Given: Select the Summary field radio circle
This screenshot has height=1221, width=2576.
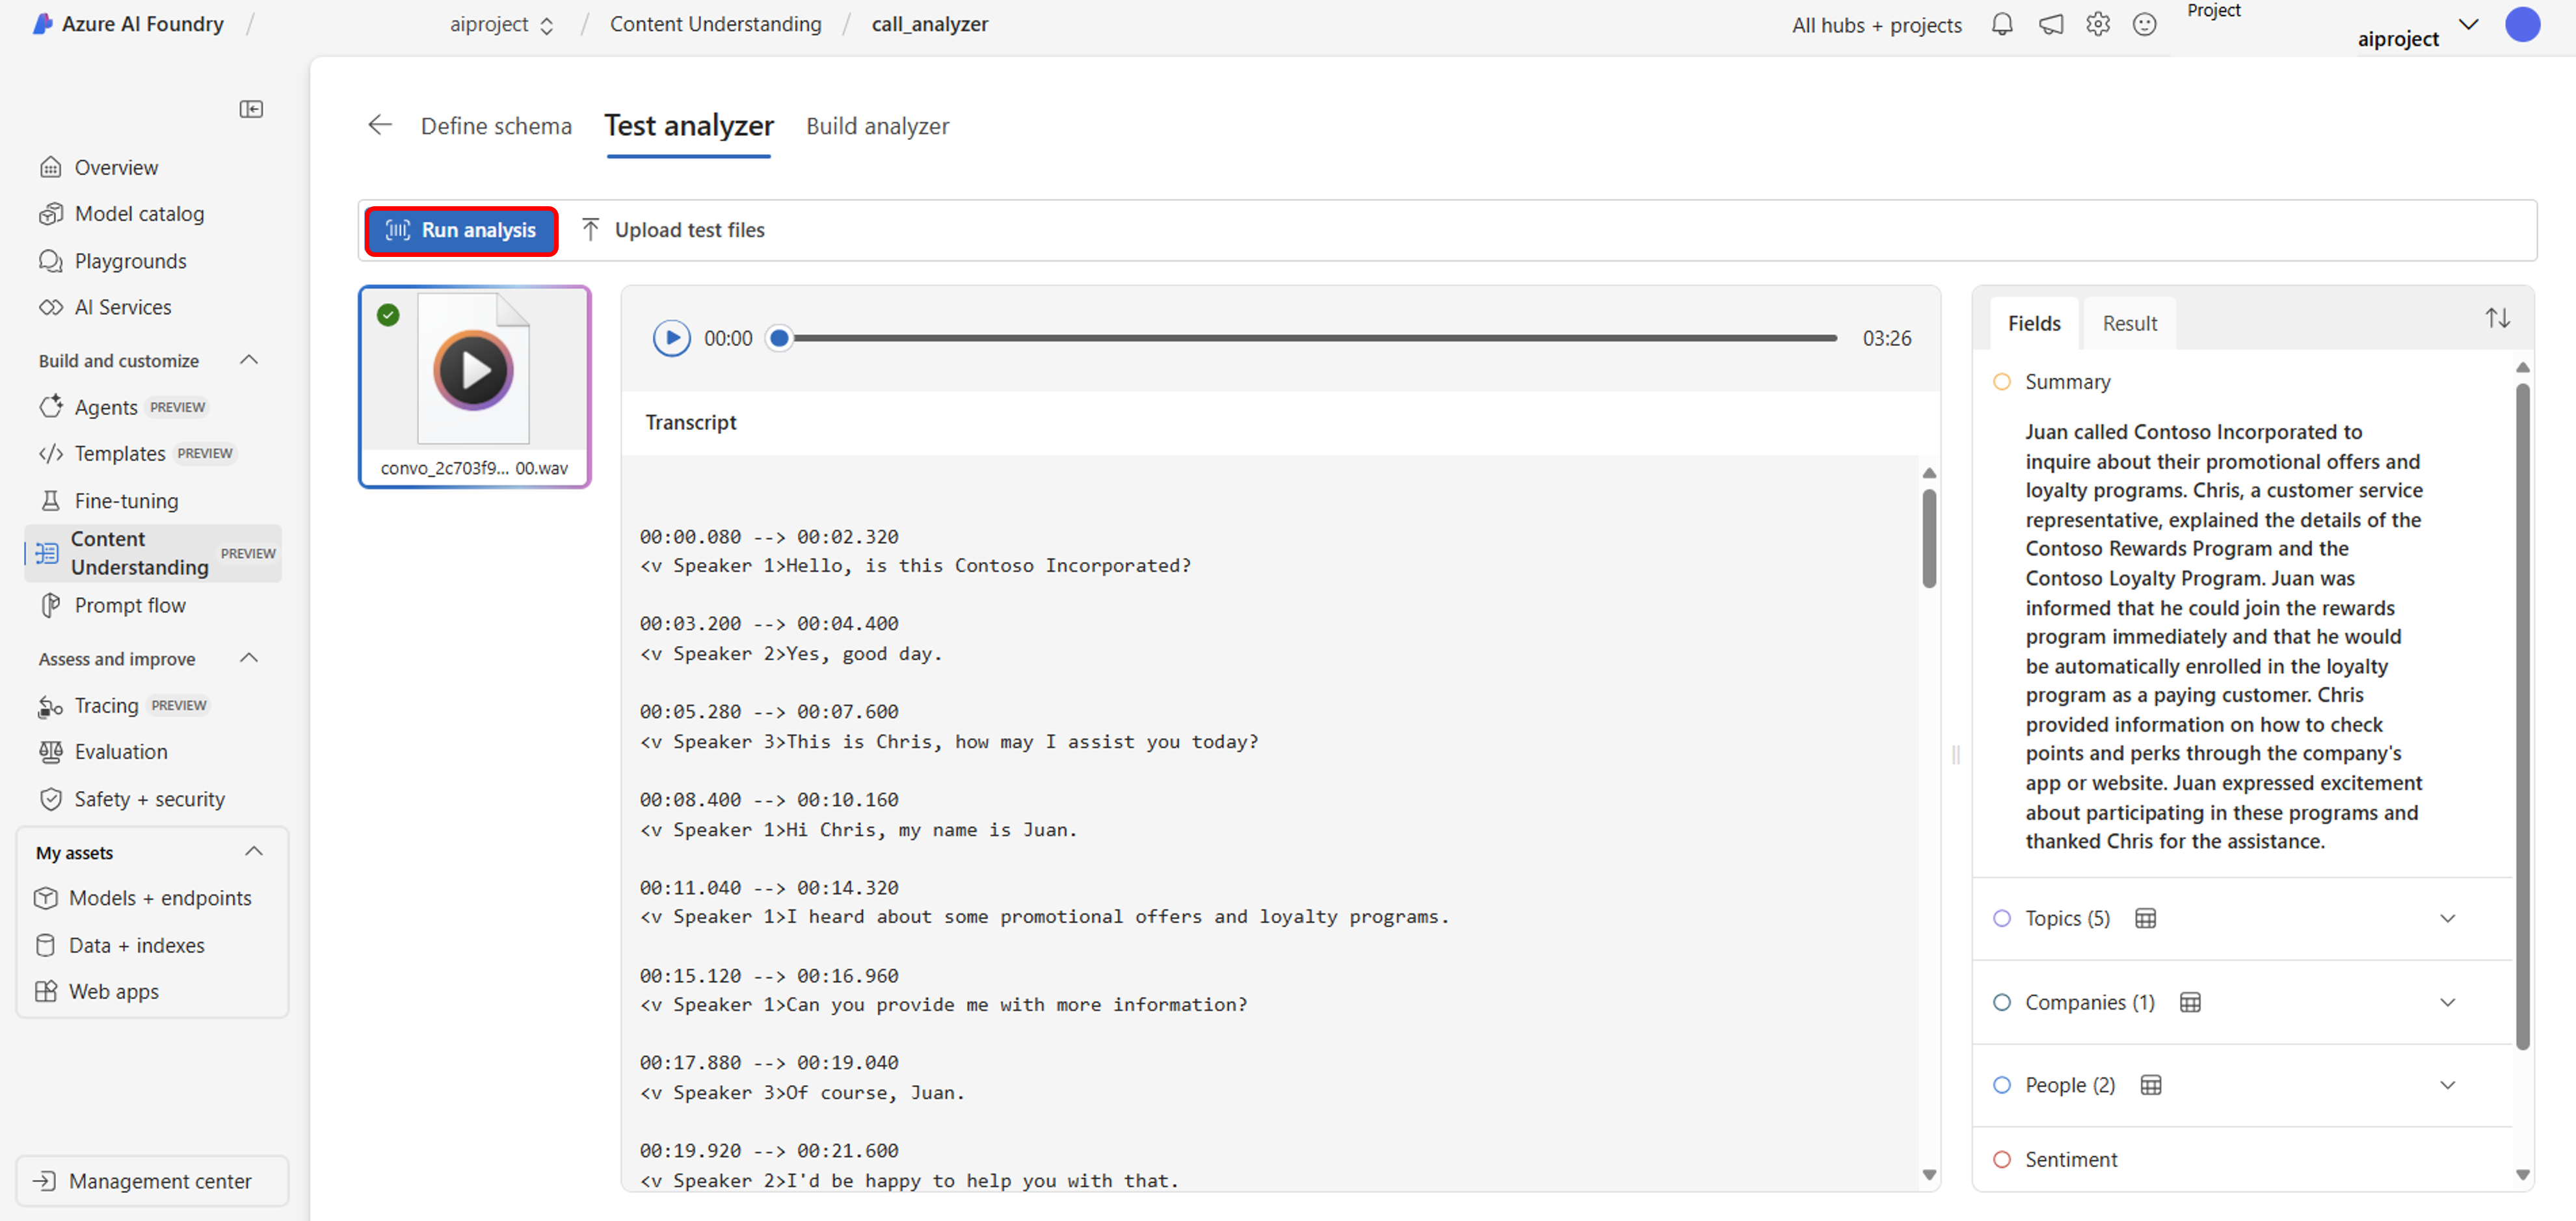Looking at the screenshot, I should click(2001, 382).
